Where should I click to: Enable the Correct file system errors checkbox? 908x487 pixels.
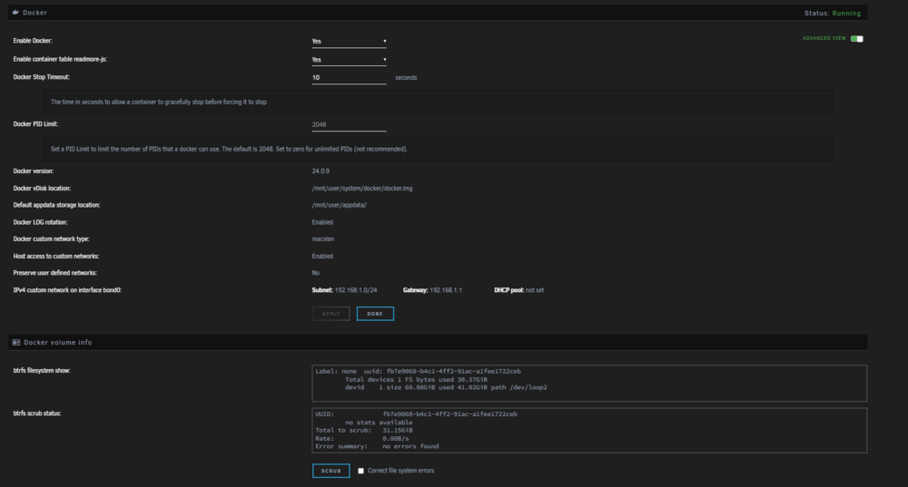pyautogui.click(x=360, y=471)
